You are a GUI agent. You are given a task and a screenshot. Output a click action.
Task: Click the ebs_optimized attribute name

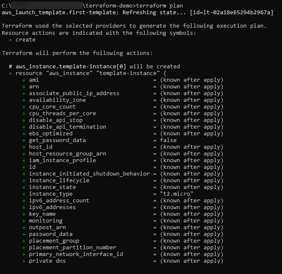click(x=51, y=134)
